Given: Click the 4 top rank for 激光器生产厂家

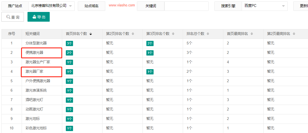Looking at the screenshot, I should (228, 62).
